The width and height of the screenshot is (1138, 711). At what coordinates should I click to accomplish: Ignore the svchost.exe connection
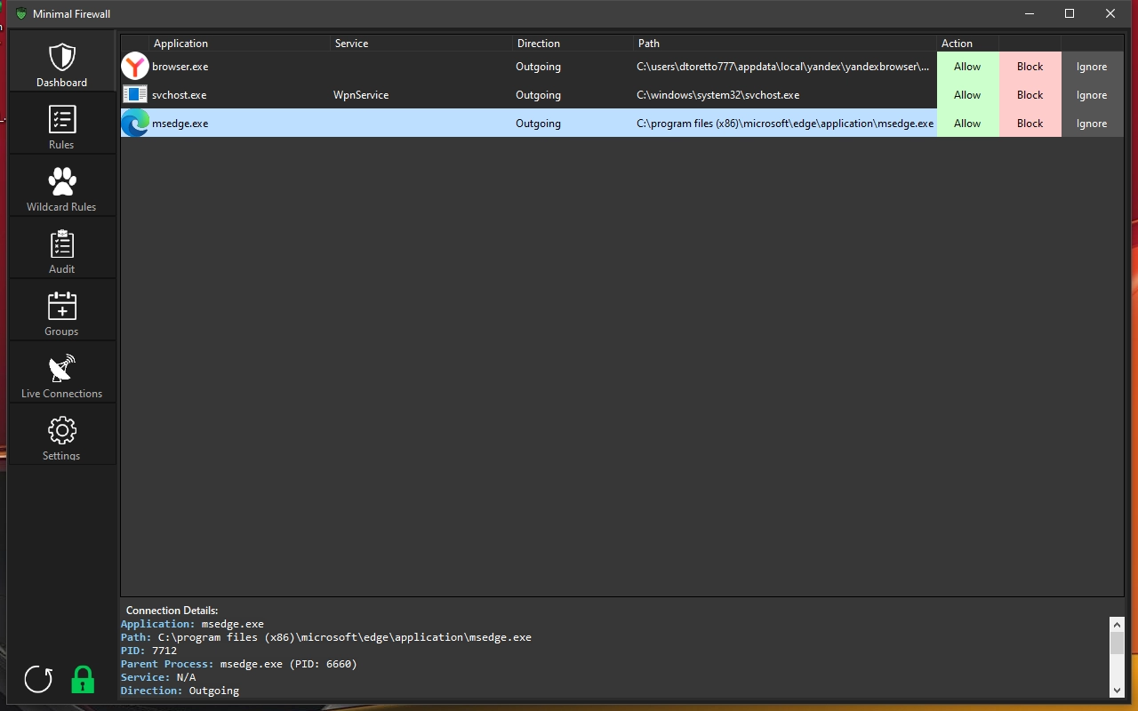coord(1092,95)
